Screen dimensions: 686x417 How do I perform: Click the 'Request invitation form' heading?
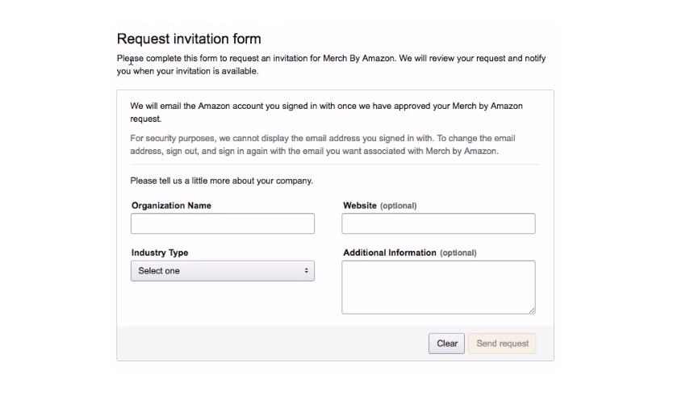(189, 39)
